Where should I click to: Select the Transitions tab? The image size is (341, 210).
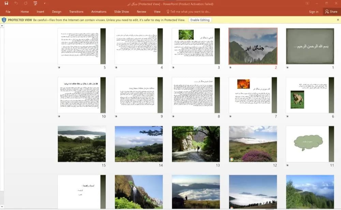pos(76,12)
